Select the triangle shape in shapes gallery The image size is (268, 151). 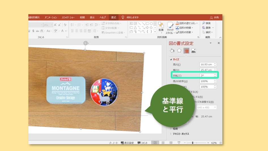135,28
